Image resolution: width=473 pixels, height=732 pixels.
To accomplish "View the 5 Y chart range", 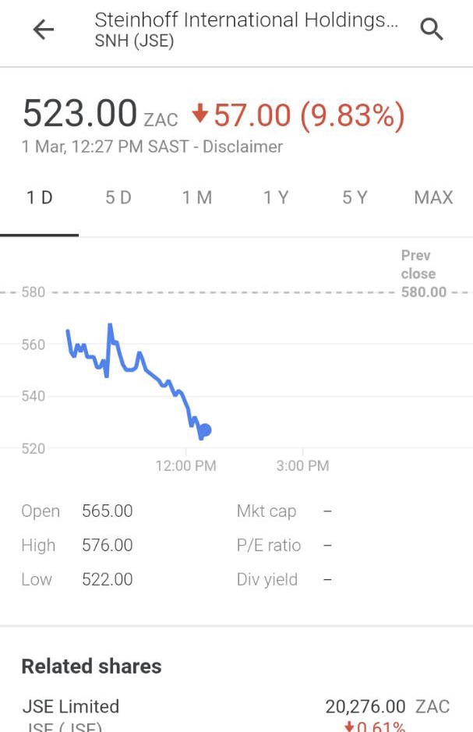I will coord(355,197).
